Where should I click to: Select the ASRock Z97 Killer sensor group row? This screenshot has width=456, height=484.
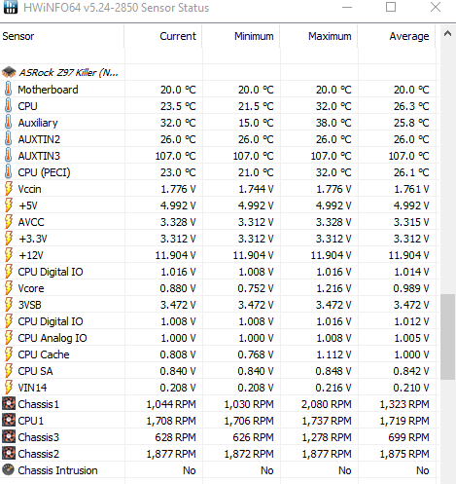[220, 72]
